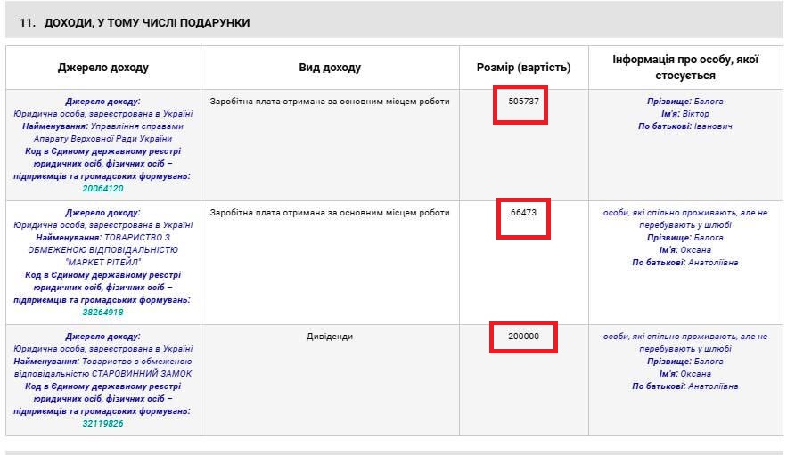The width and height of the screenshot is (795, 455).
Task: Click the "Дивіденди" income type cell
Action: point(330,337)
